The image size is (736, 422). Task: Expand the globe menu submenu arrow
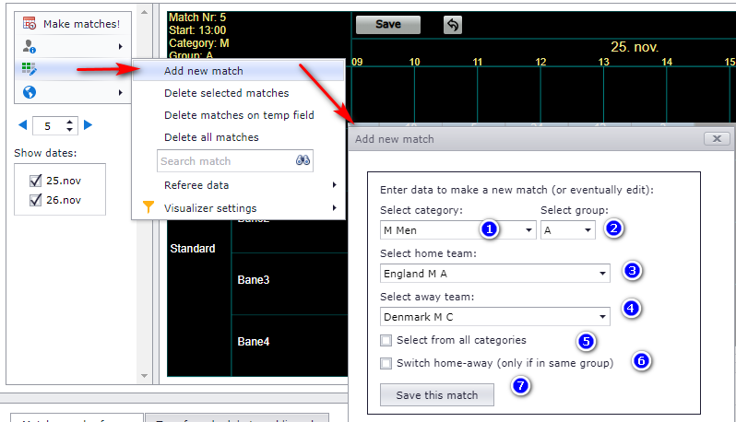[121, 92]
